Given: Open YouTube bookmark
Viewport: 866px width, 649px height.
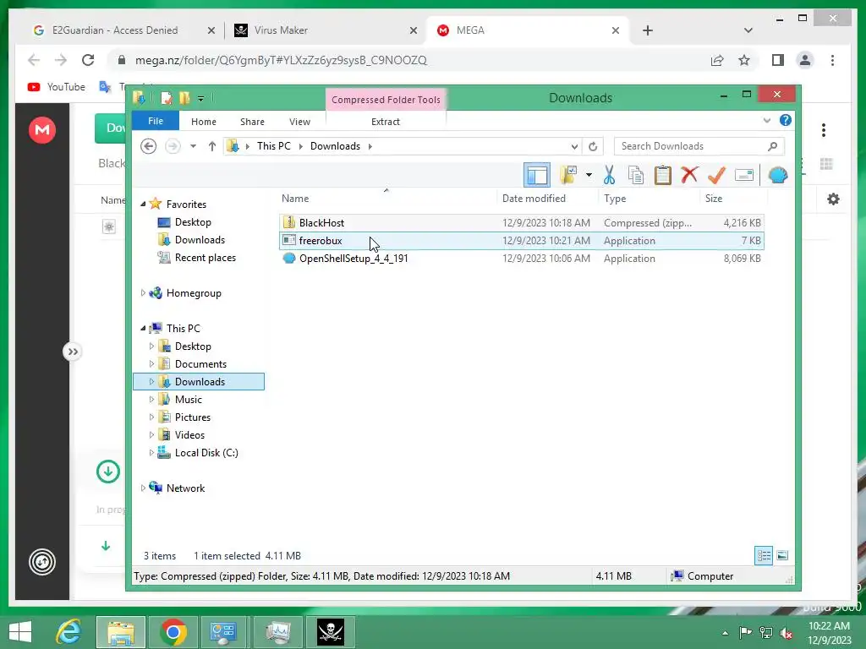Looking at the screenshot, I should [x=57, y=87].
